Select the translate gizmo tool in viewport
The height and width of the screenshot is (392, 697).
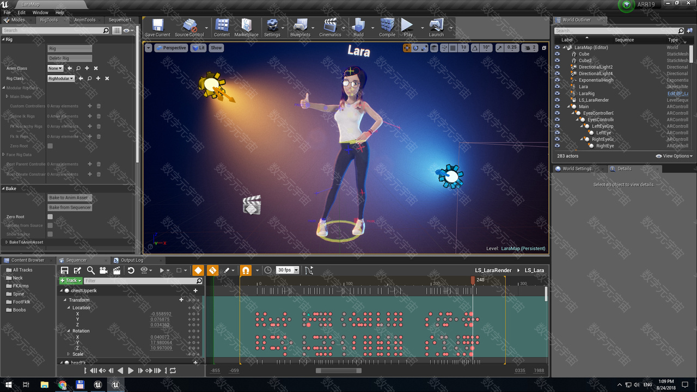(407, 48)
